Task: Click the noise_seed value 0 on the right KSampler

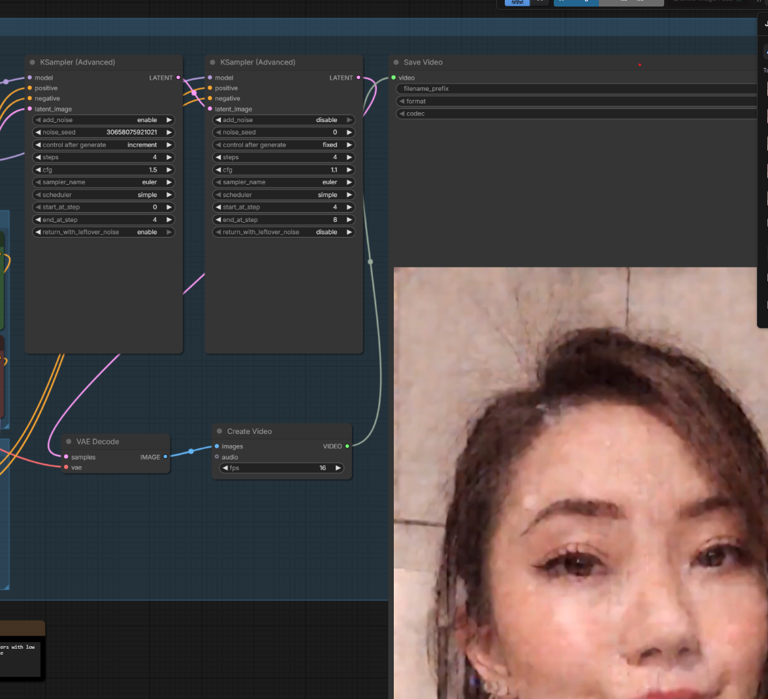Action: (335, 132)
